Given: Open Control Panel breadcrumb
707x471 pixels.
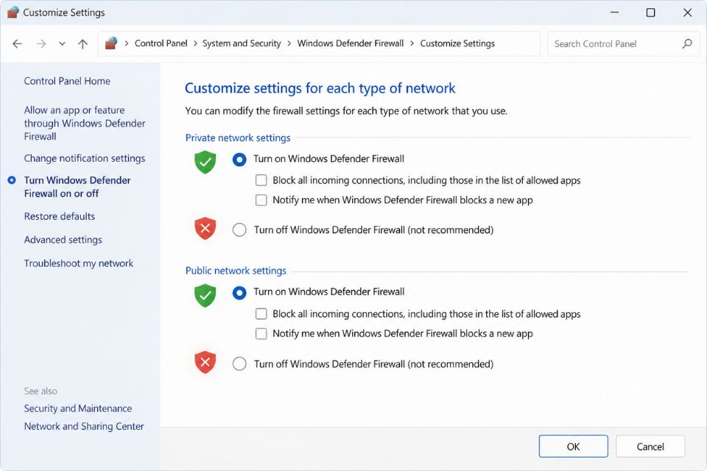Looking at the screenshot, I should pyautogui.click(x=161, y=43).
